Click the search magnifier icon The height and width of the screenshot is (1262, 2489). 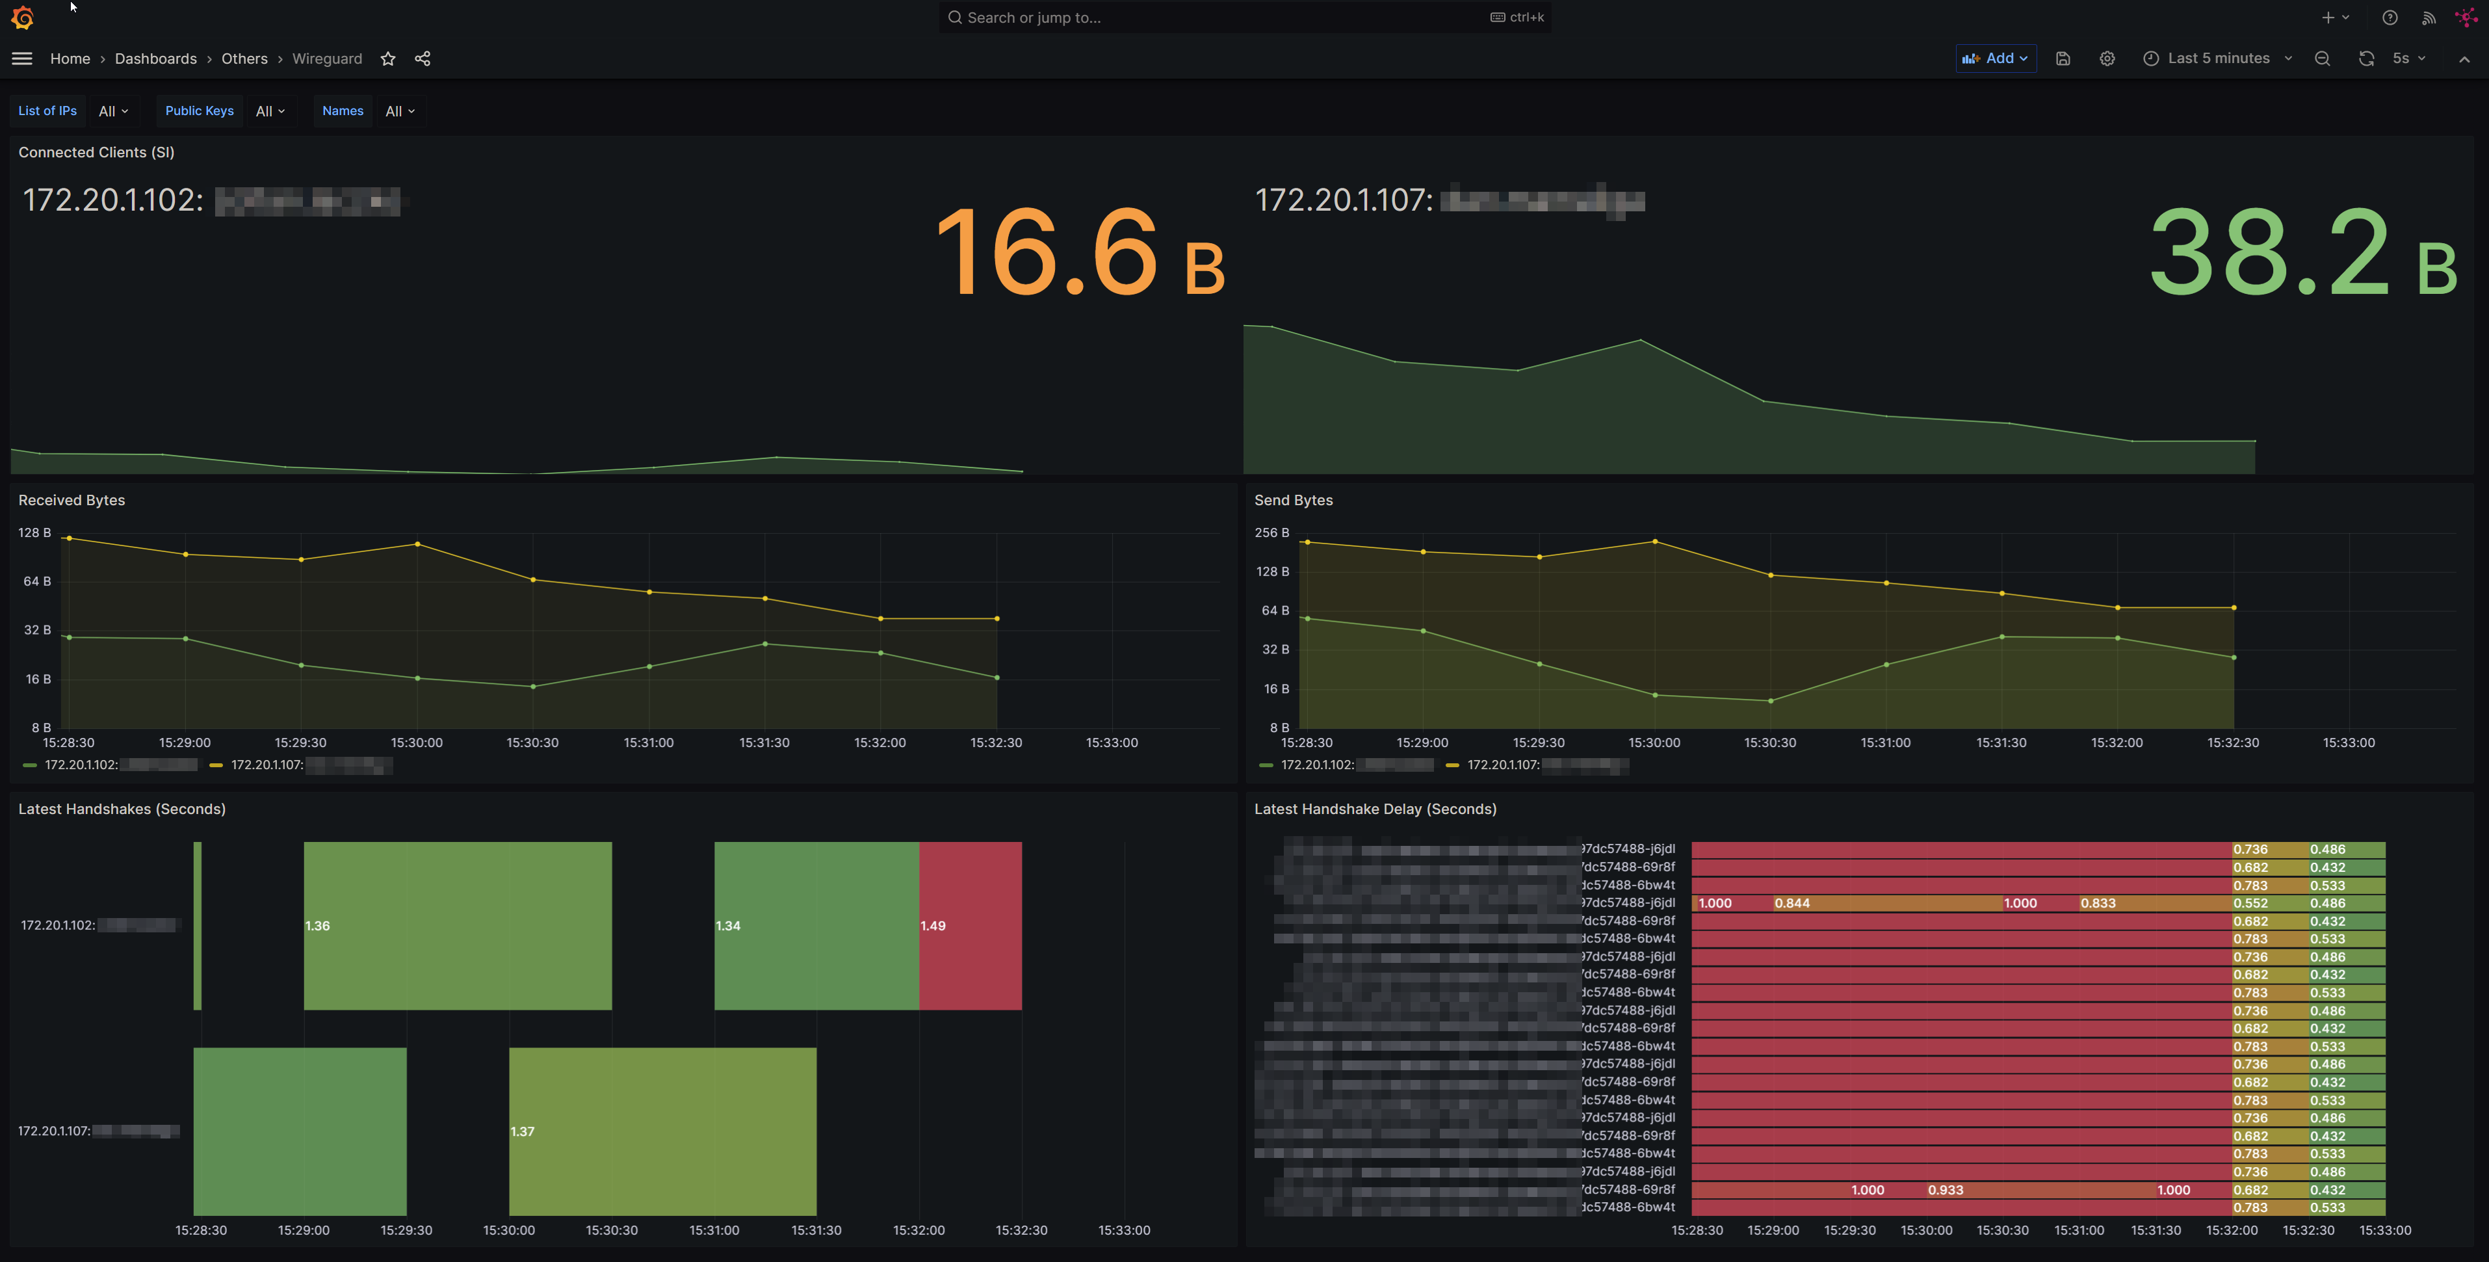click(955, 18)
